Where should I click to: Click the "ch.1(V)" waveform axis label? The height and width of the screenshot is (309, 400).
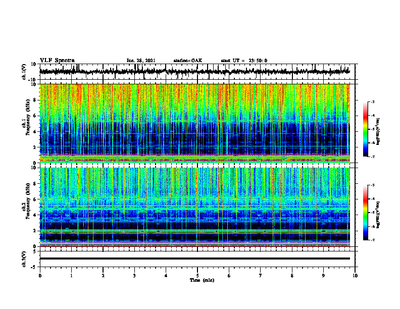[x=24, y=72]
